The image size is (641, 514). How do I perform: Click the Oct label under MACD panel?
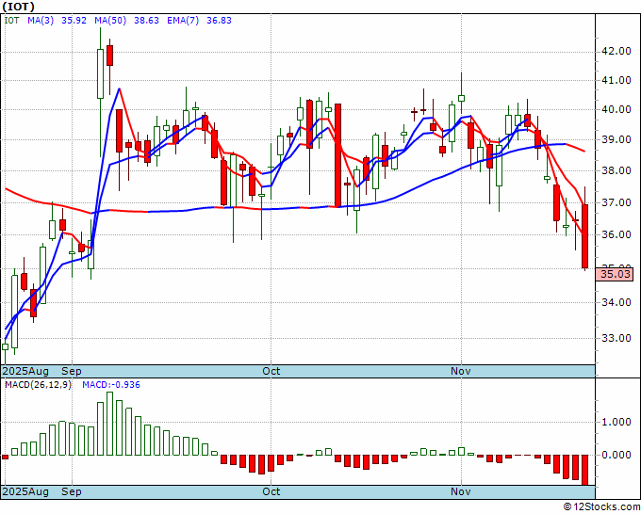pos(271,491)
